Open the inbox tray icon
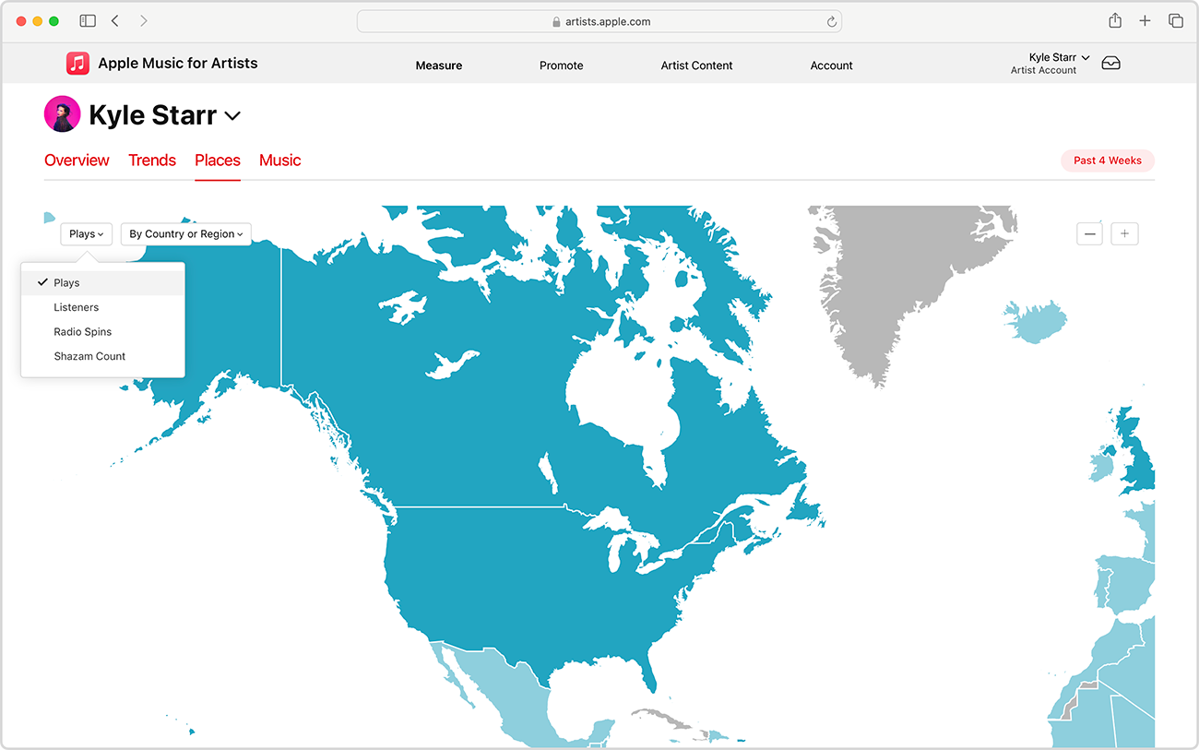Screen dimensions: 1199x750 (x=1110, y=64)
